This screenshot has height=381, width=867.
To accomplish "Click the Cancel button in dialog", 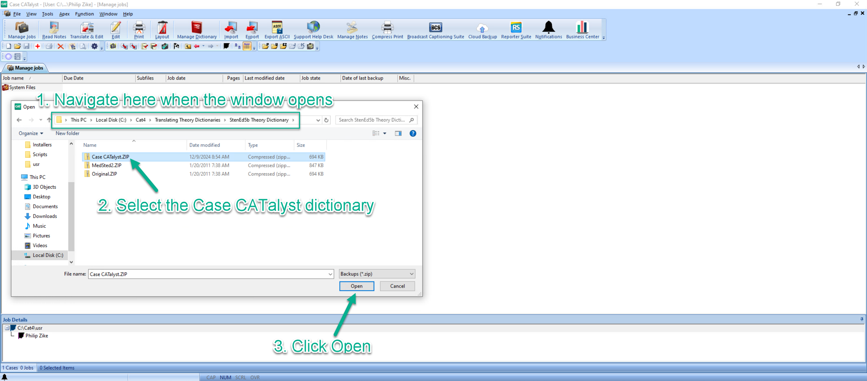I will point(397,286).
